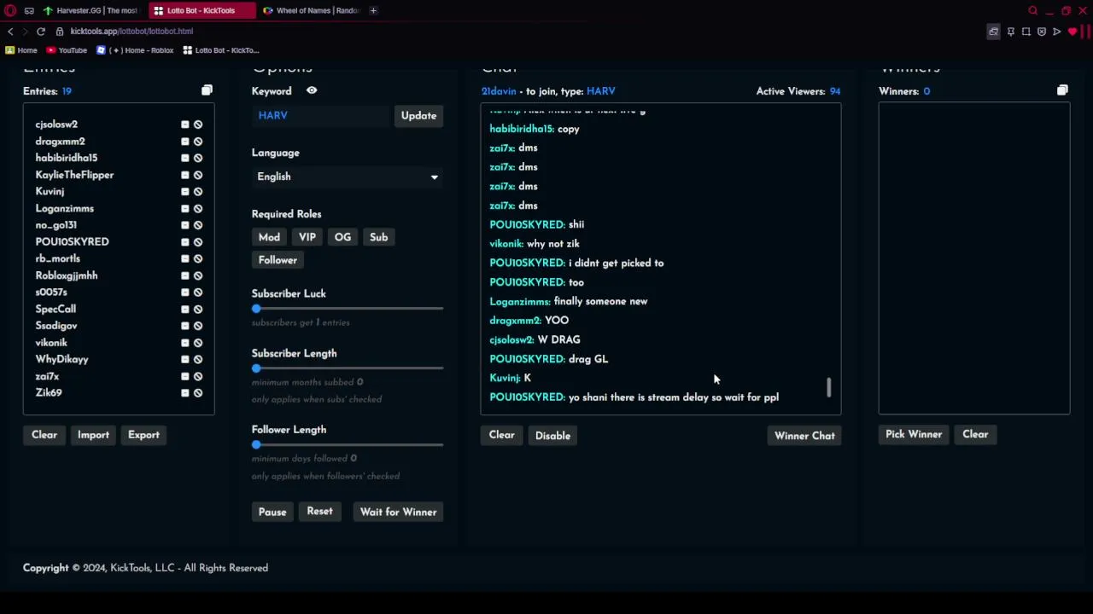
Task: Clear the chat log
Action: pos(501,435)
